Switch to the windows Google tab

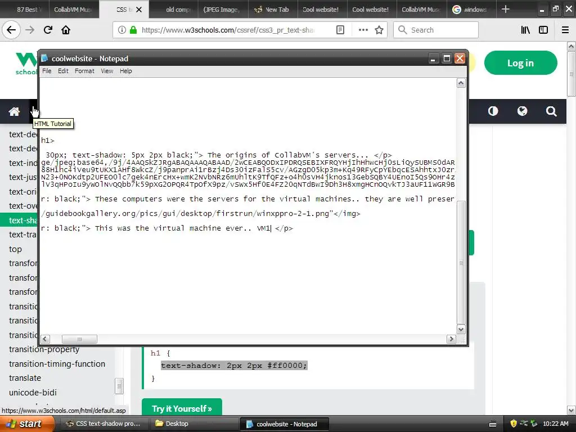coord(471,9)
